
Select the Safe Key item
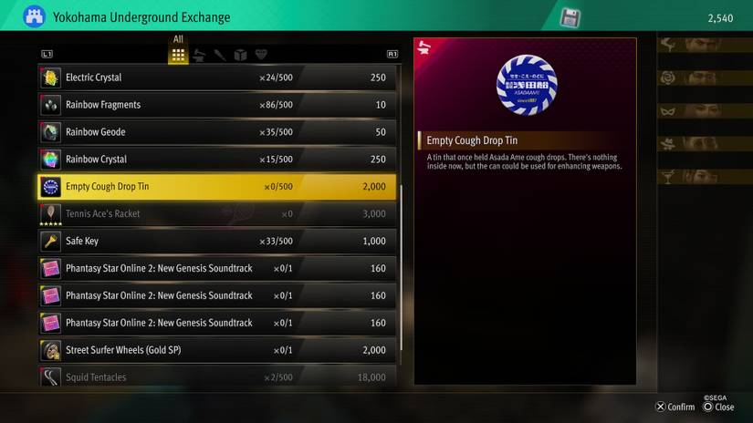217,241
